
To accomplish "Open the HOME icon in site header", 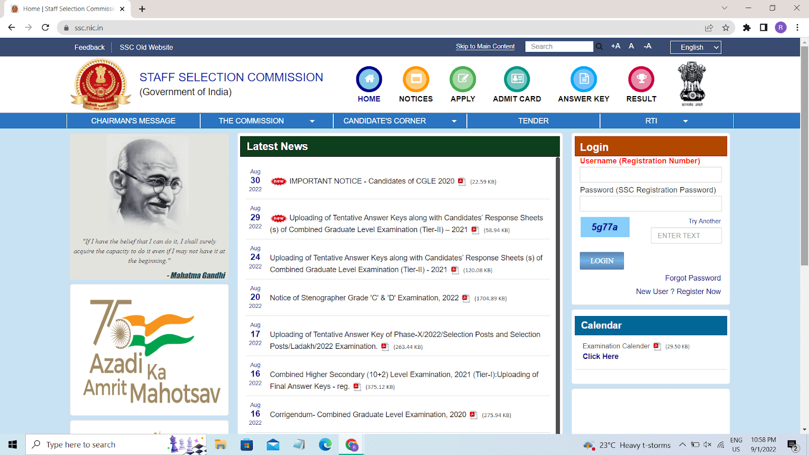I will tap(369, 79).
